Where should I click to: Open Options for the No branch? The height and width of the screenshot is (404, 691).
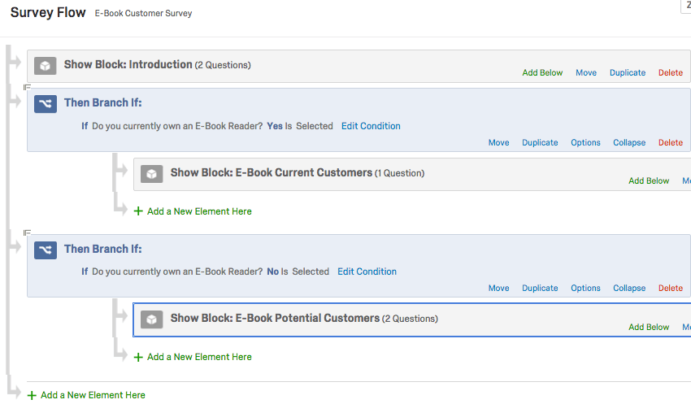pyautogui.click(x=585, y=289)
